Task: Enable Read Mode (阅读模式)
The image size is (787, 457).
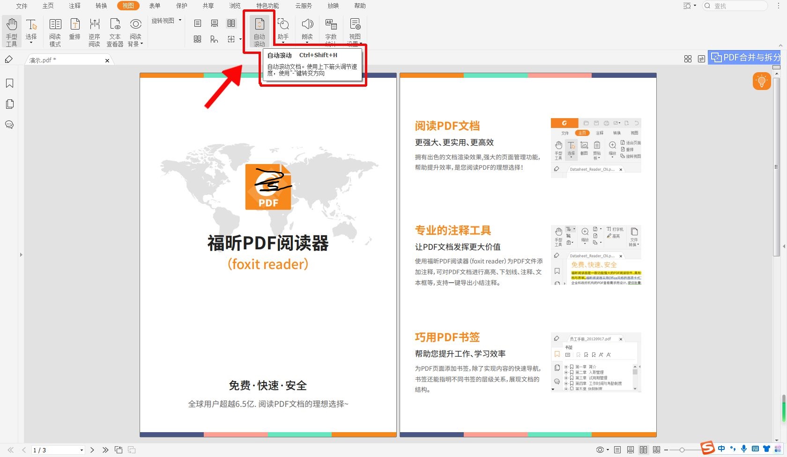Action: [x=55, y=30]
